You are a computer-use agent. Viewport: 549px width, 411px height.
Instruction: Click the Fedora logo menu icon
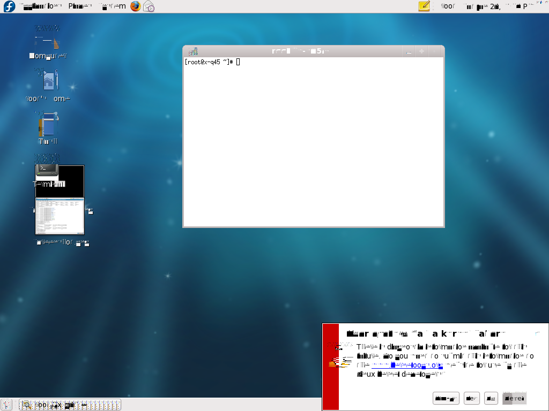(x=9, y=6)
